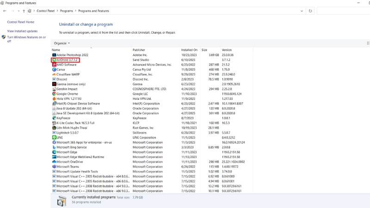Select the Microsoft Update Health Tools row

coord(152,171)
